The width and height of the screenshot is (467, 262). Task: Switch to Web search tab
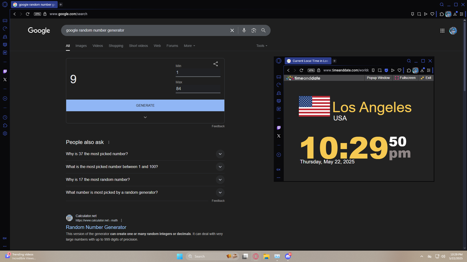pyautogui.click(x=157, y=46)
